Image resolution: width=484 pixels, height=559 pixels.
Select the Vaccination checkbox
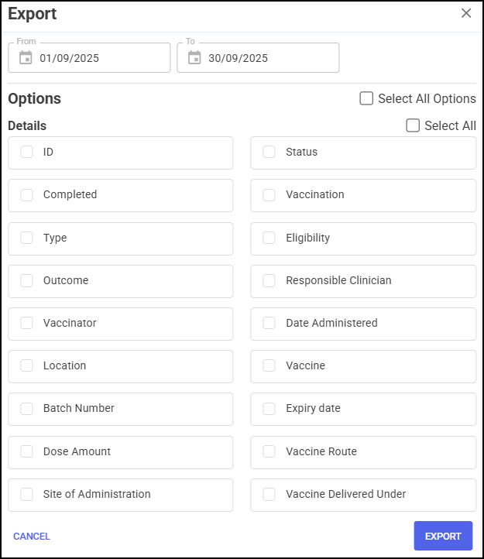(x=269, y=195)
